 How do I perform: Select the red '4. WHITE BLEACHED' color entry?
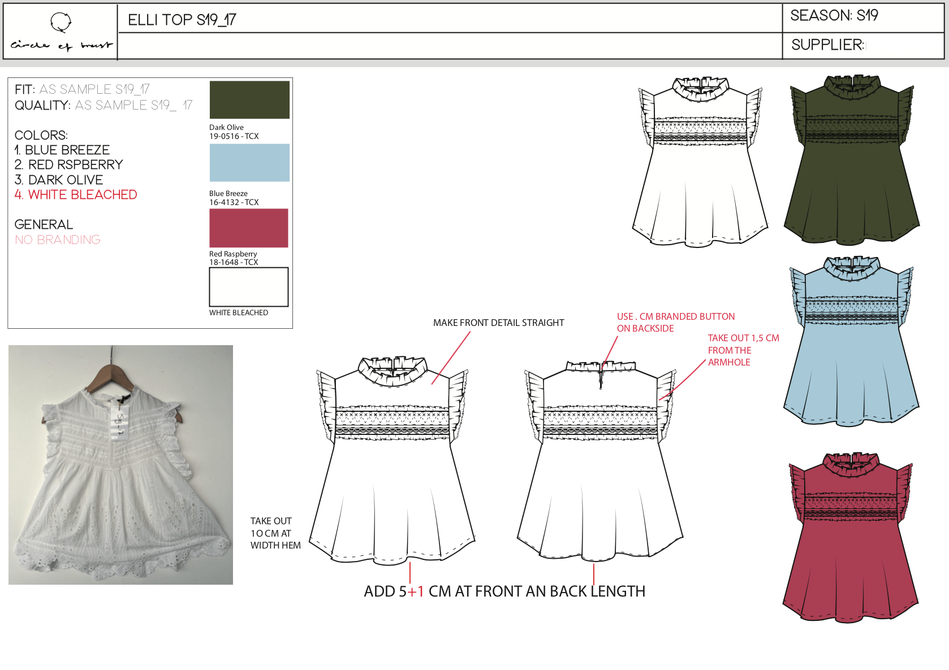tap(76, 195)
